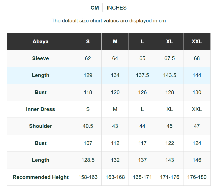Click the Shoulder row label
Image resolution: width=218 pixels, height=191 pixels.
[x=40, y=126]
